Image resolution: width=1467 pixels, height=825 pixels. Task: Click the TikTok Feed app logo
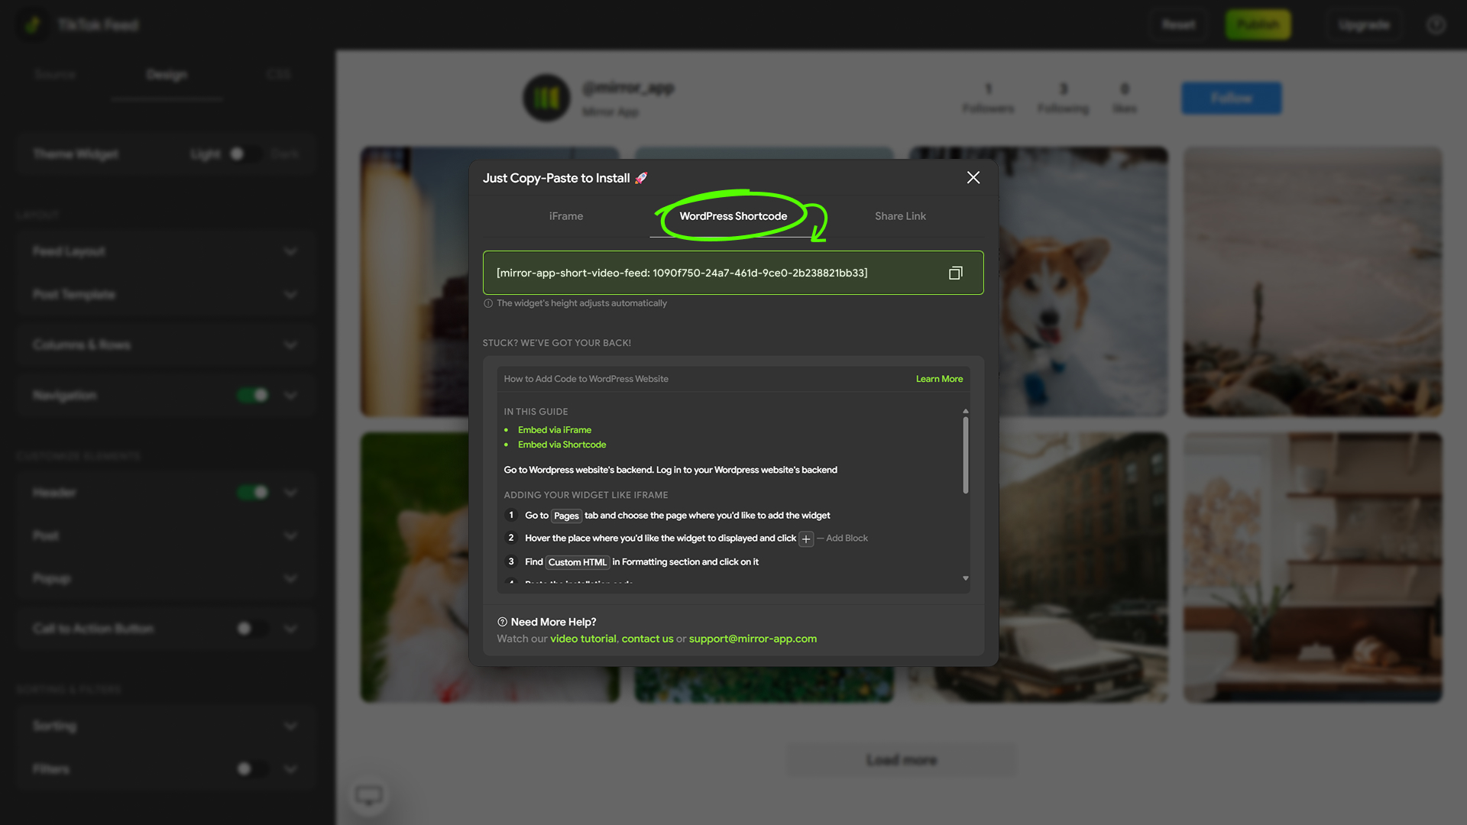point(32,24)
